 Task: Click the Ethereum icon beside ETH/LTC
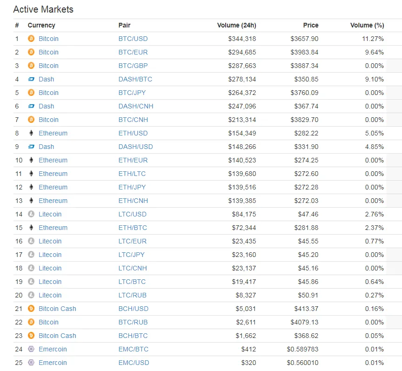tap(31, 174)
